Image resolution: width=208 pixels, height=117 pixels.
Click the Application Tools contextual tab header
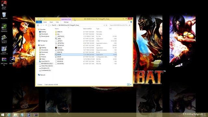[66, 19]
